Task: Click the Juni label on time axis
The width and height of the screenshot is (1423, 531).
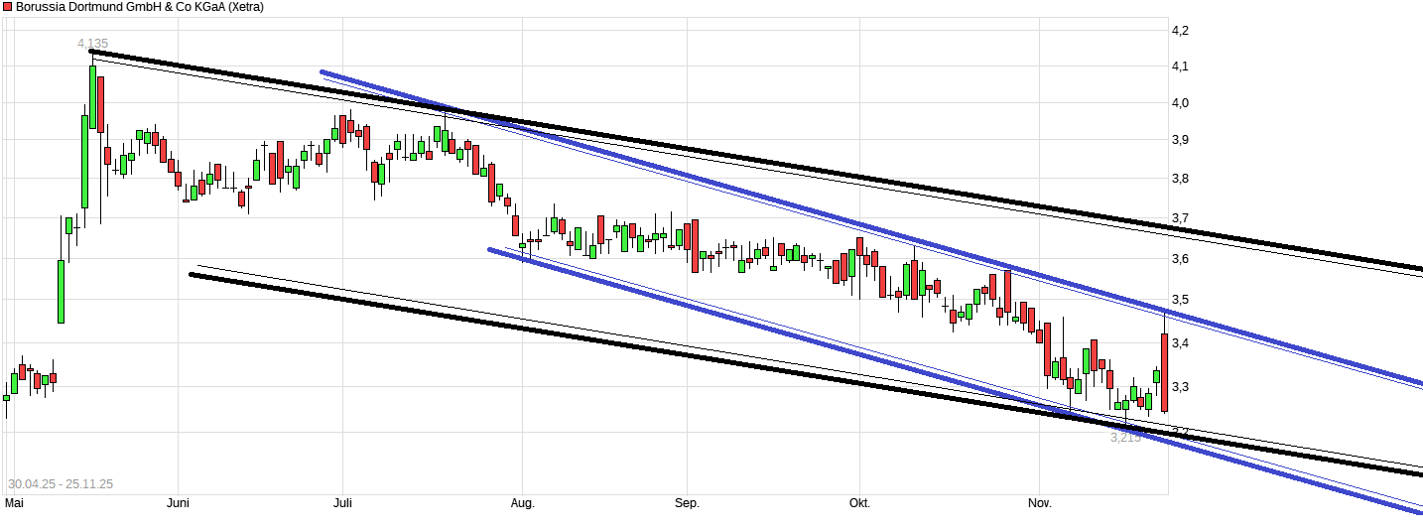Action: coord(178,504)
